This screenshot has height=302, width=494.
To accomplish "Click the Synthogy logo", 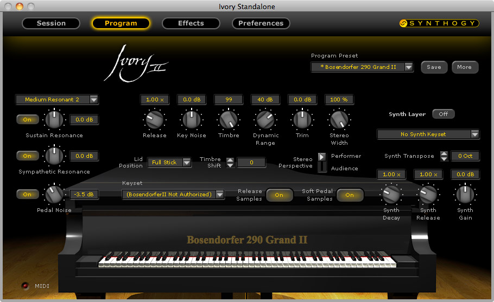I will pos(439,23).
